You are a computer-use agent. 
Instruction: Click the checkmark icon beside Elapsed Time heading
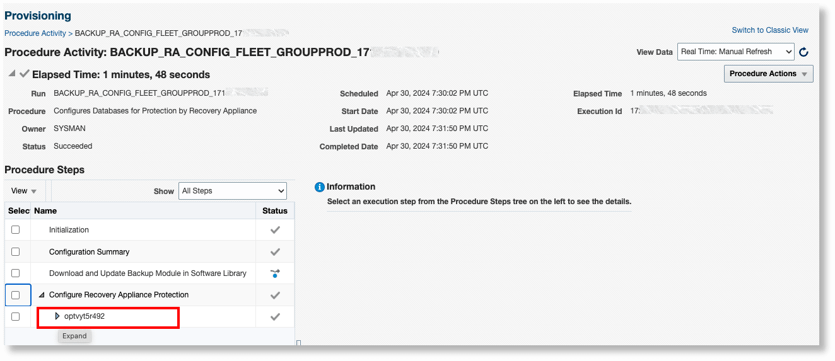tap(25, 74)
